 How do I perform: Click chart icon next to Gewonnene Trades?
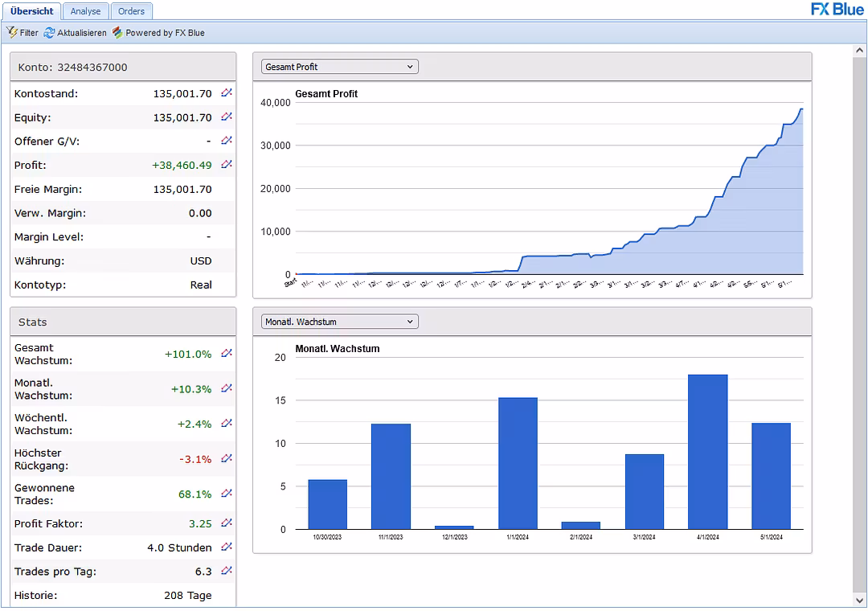[x=227, y=494]
